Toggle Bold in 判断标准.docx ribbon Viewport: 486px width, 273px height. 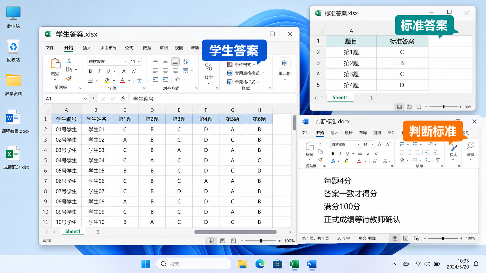(333, 153)
